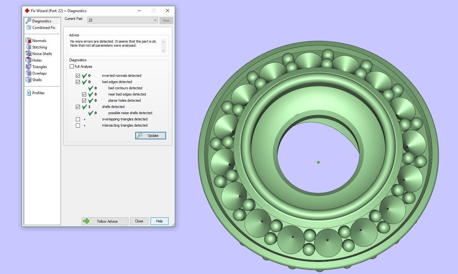
Task: Click 'possible noise shells detected' text
Action: (x=130, y=113)
